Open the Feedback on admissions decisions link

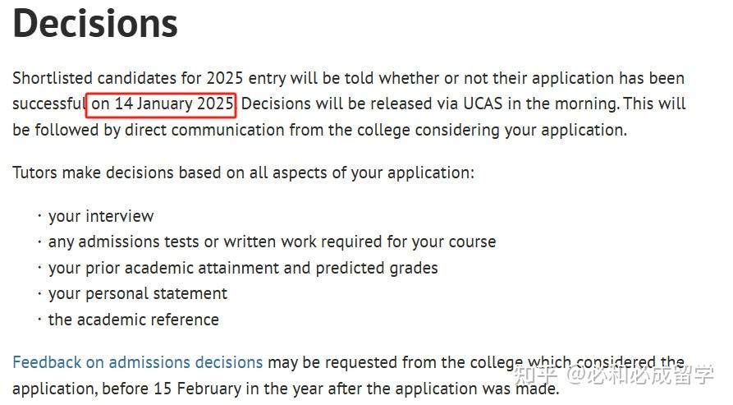(x=137, y=362)
